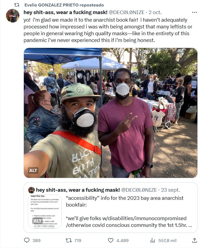Screen dimensions: 202x248
Task: Click the 2 oct. timestamp
Action: (155, 12)
